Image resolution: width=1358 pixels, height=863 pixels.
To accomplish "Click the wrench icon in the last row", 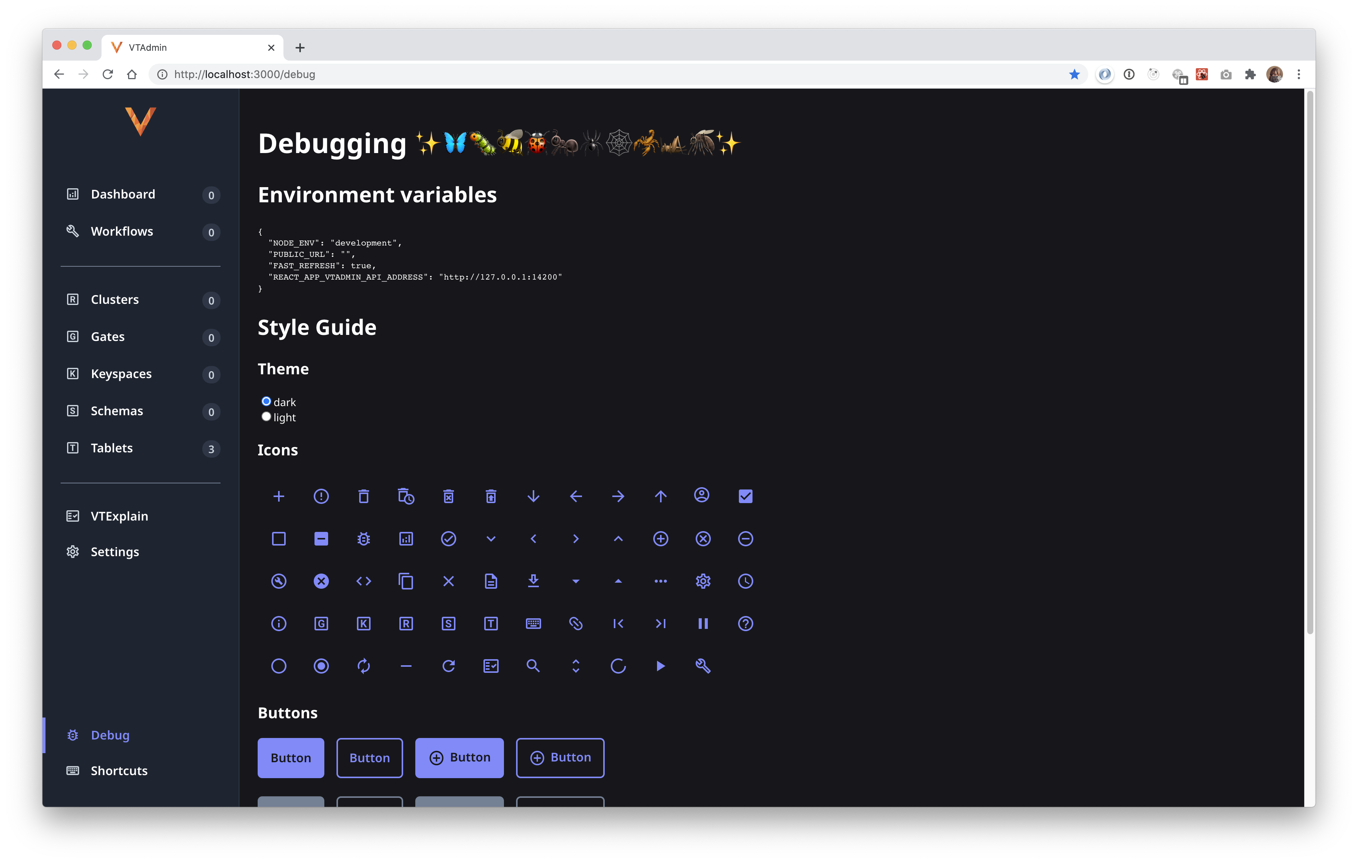I will [x=703, y=666].
